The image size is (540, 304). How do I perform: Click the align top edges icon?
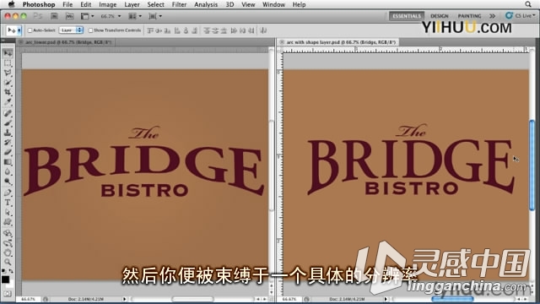click(150, 30)
